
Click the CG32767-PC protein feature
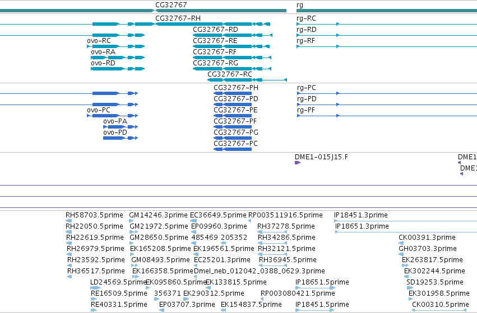tap(233, 150)
